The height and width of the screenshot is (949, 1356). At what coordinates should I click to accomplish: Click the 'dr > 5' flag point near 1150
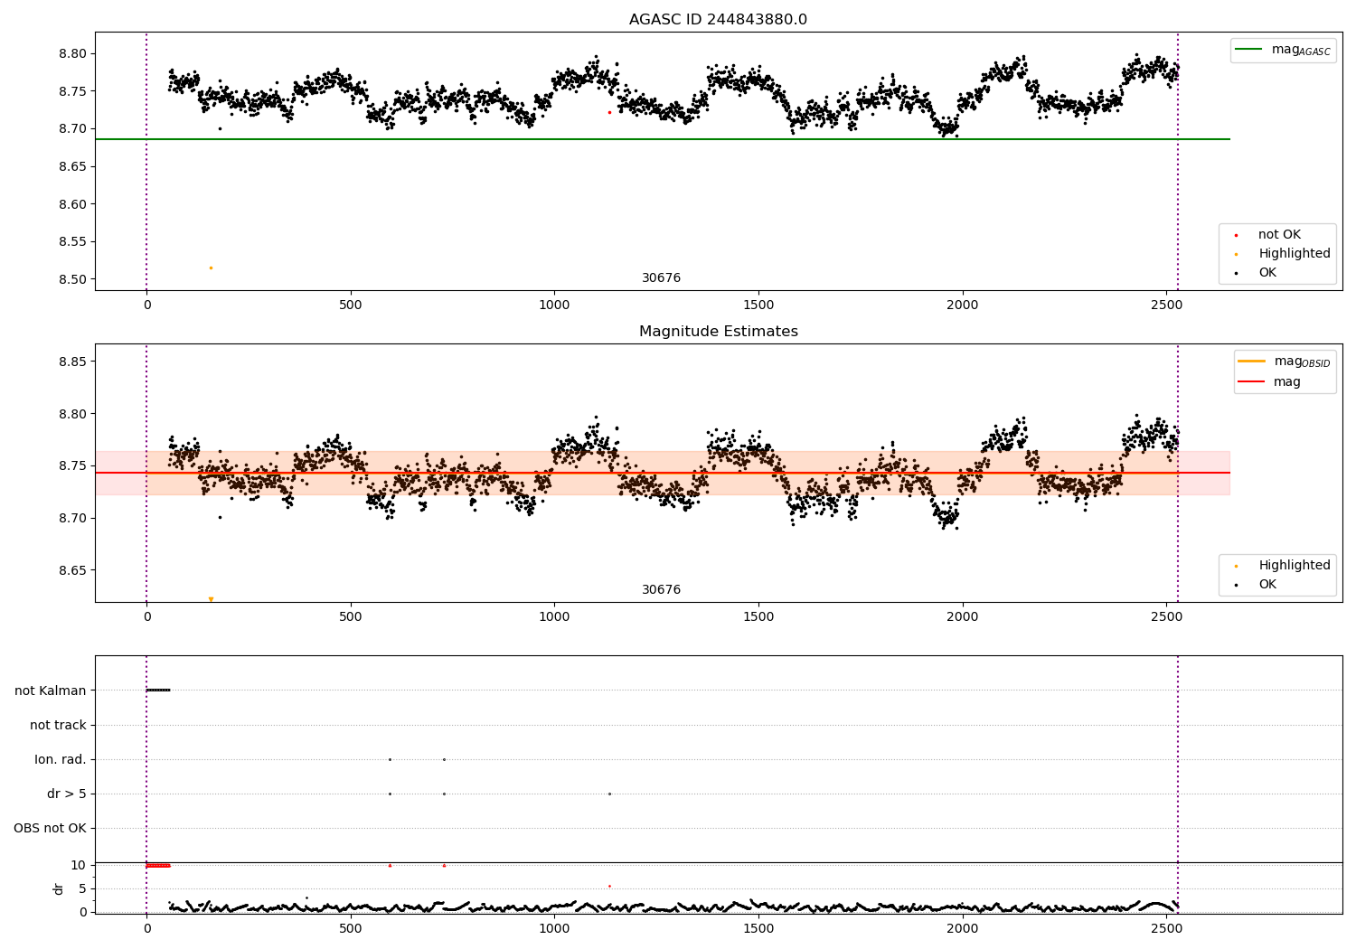point(609,794)
